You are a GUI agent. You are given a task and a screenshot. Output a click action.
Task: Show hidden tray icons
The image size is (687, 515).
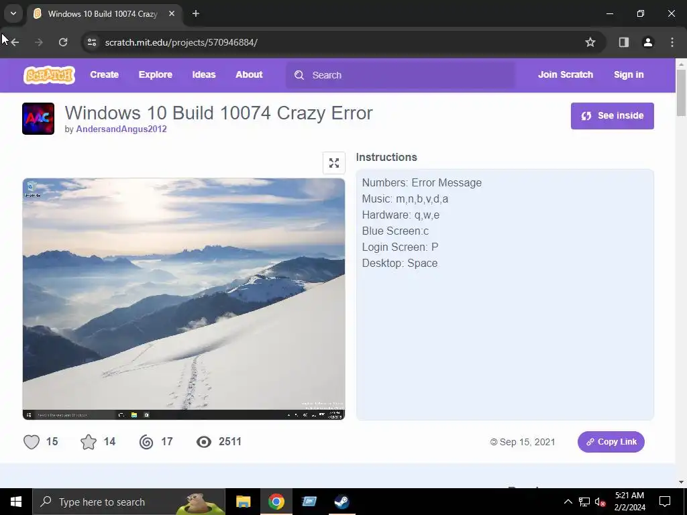coord(568,502)
